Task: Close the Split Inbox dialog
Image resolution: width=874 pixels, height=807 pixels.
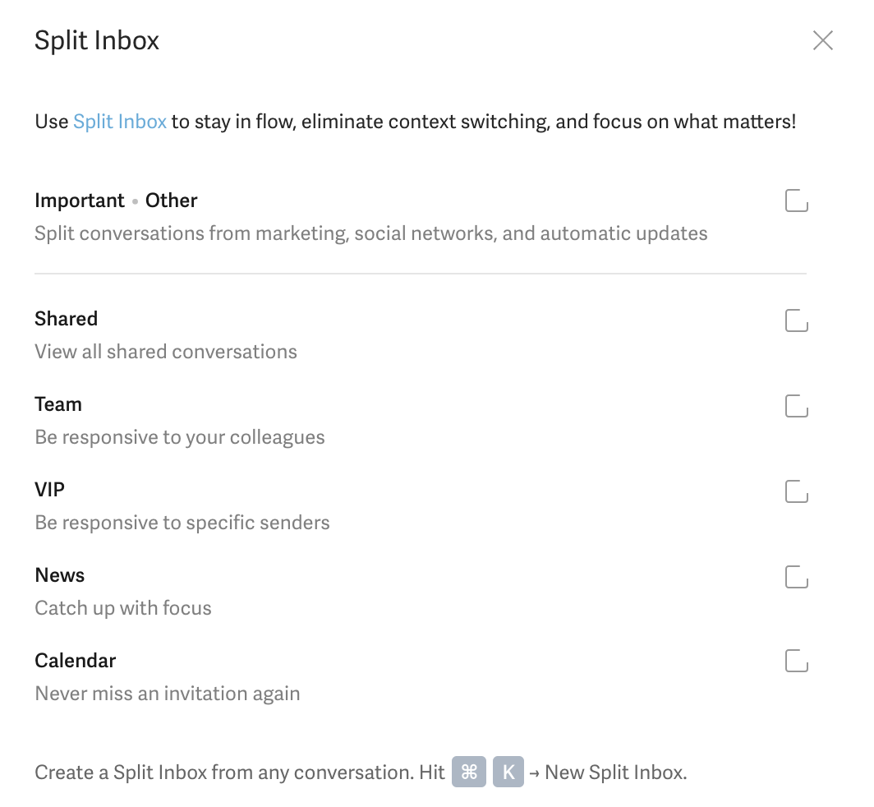Action: point(822,40)
